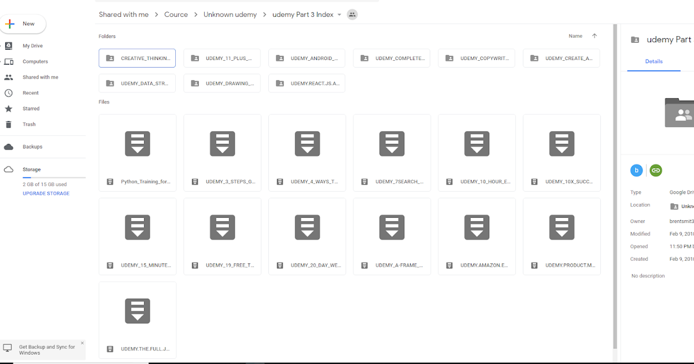Select UDEMY_10_HOUR_E... file thumbnail
Screen dimensions: 694x364
pos(477,153)
